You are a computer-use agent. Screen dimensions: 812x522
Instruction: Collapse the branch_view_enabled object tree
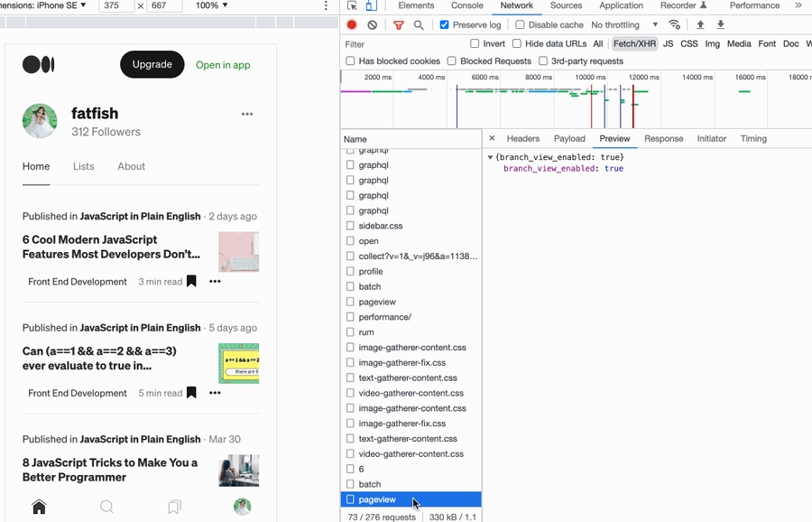coord(490,157)
